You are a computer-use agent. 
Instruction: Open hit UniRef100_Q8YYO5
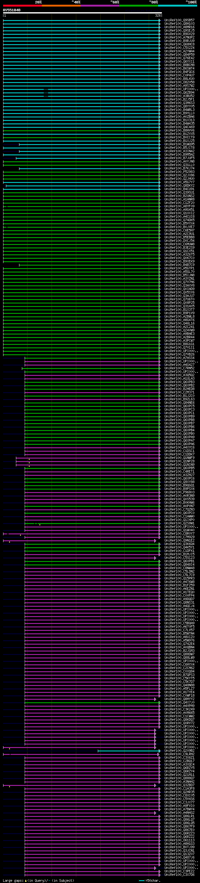click(x=179, y=106)
